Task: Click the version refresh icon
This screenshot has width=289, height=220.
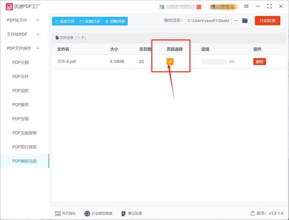Action: coord(253,213)
